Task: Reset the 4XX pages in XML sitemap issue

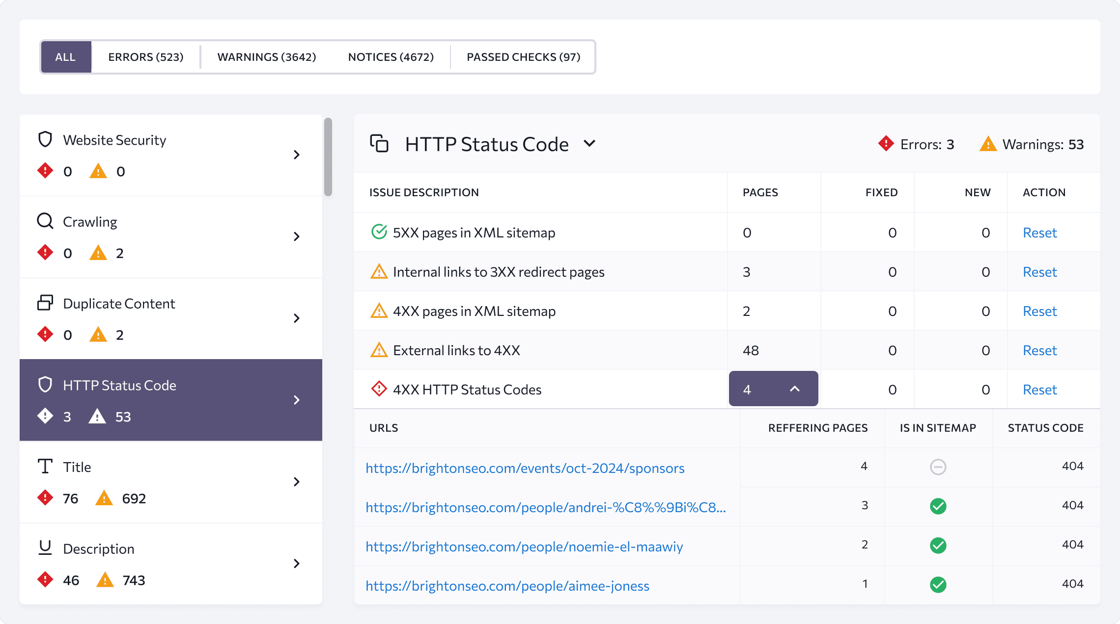Action: [x=1039, y=311]
